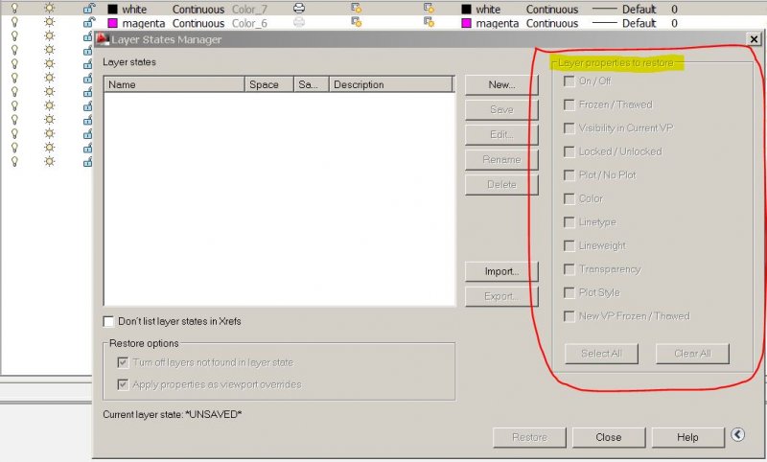Open Help for Layer States Manager
This screenshot has height=462, width=767.
[x=687, y=437]
